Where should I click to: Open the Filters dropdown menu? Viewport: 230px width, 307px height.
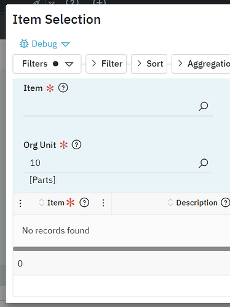click(47, 64)
